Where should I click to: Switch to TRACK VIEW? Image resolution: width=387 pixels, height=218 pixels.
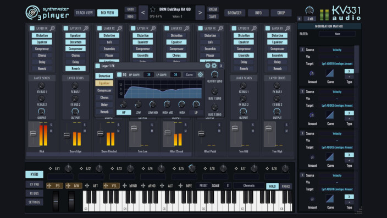pos(85,13)
